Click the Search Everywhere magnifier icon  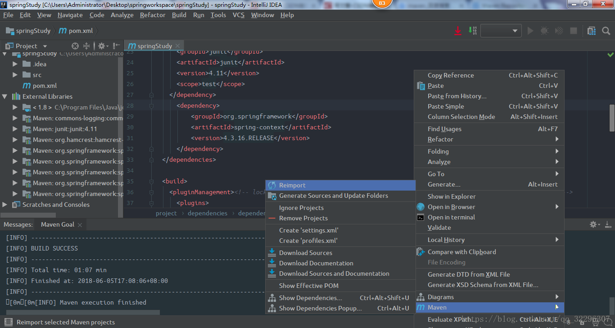tap(606, 31)
